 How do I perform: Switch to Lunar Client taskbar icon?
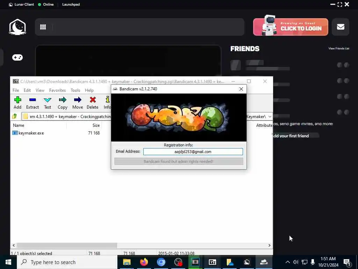[x=246, y=262]
